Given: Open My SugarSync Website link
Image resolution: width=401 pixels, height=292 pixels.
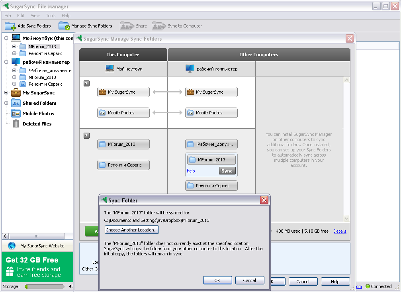Looking at the screenshot, I should (x=42, y=246).
